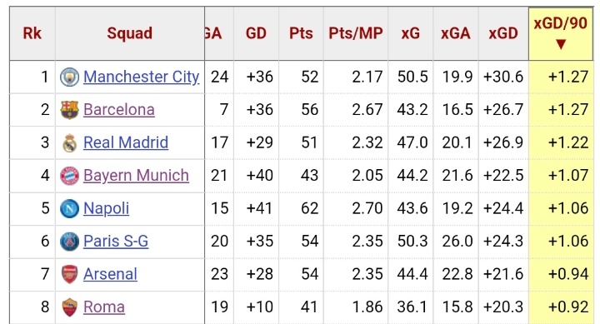Click the Paris S-G club crest

point(70,242)
